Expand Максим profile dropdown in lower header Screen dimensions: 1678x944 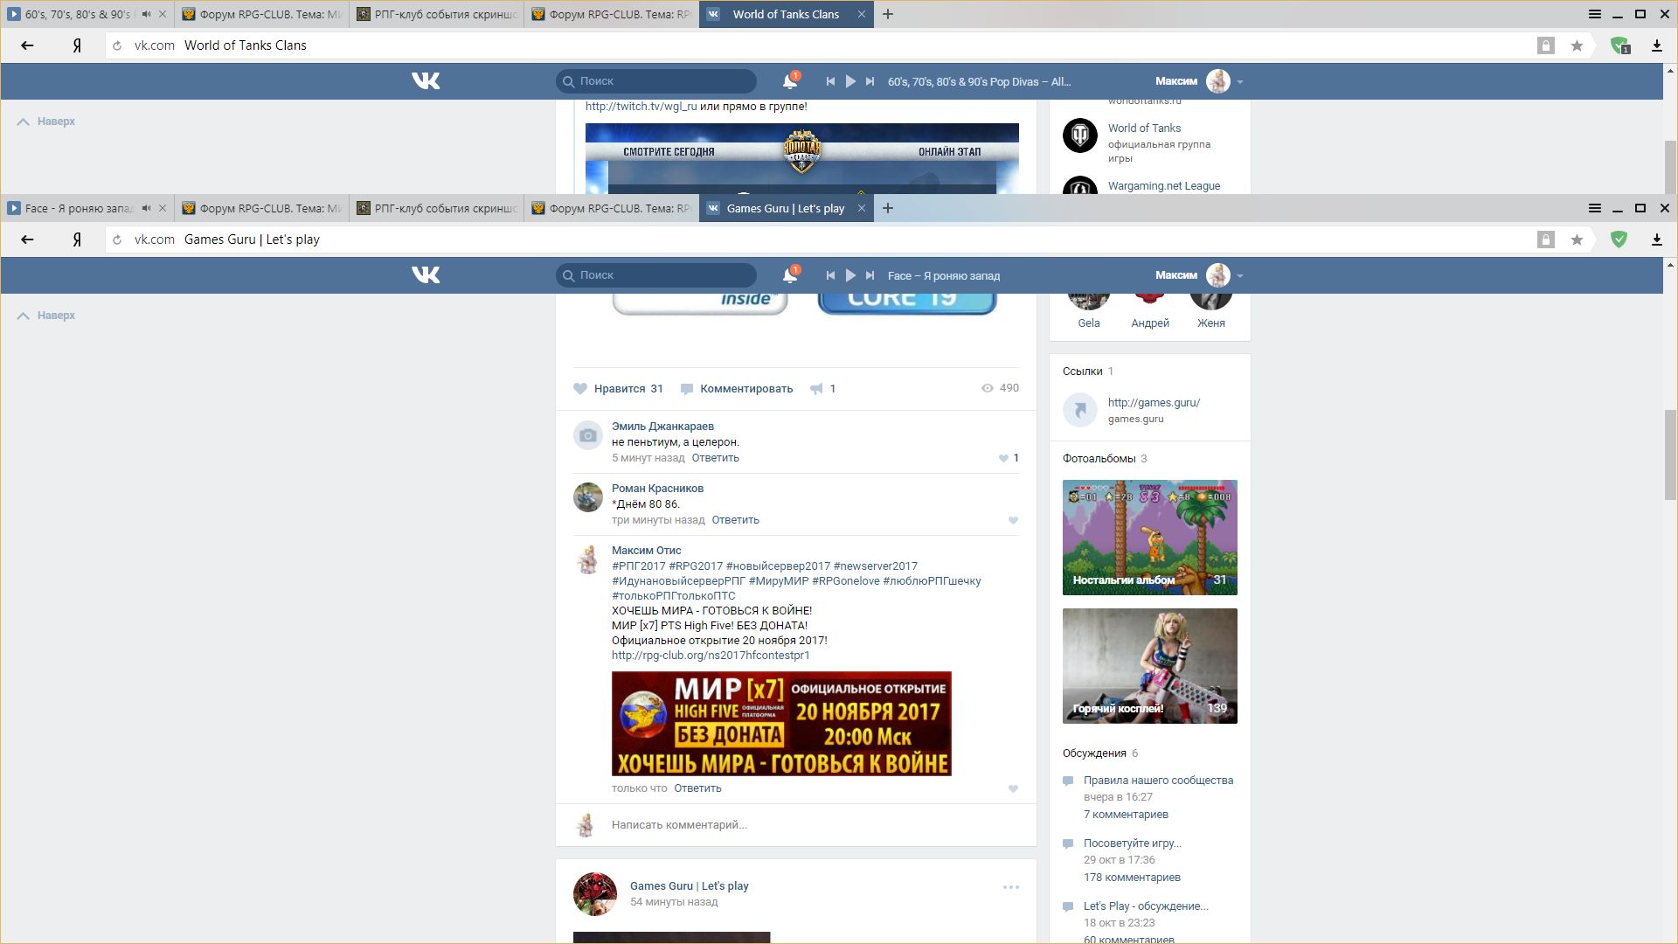pyautogui.click(x=1240, y=276)
